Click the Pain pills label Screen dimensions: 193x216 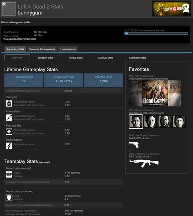coord(11,97)
